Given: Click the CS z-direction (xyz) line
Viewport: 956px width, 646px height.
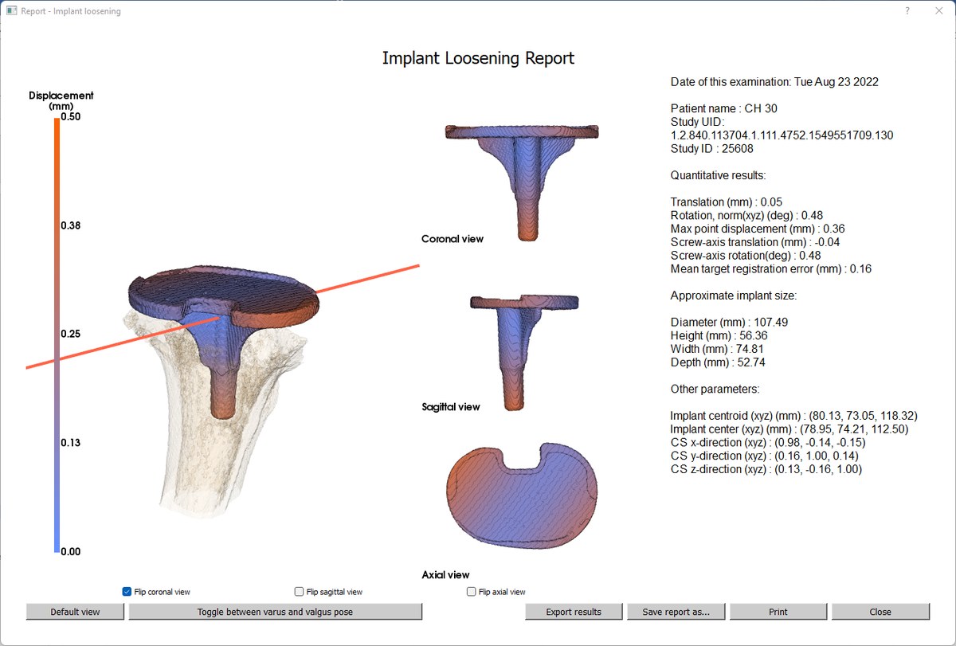Looking at the screenshot, I should click(766, 470).
